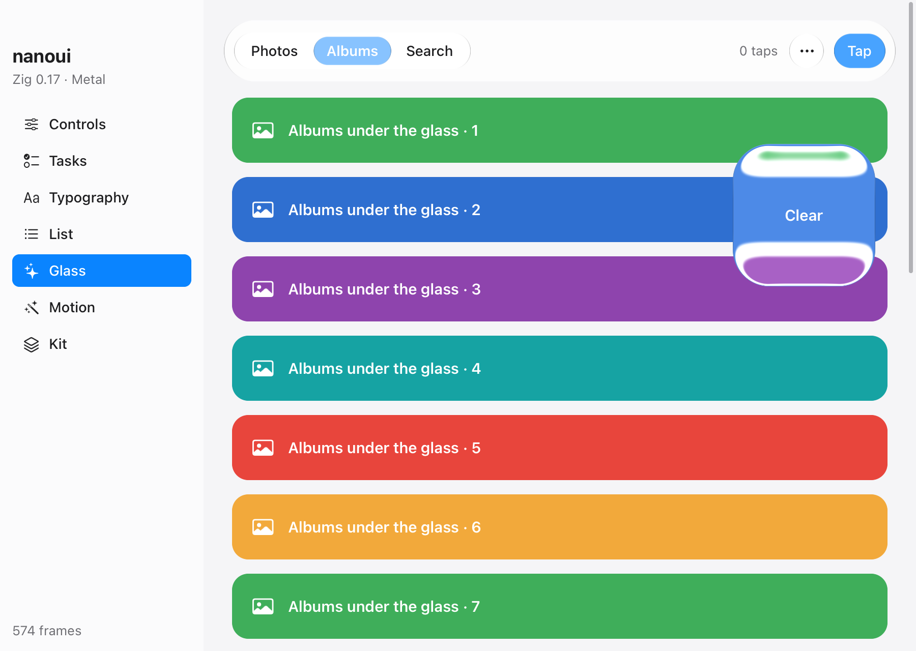The image size is (916, 651).
Task: Click the Motion magic wand icon
Action: (32, 307)
